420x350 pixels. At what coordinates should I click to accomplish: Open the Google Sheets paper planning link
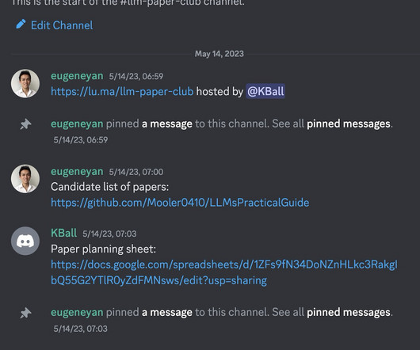coord(224,272)
